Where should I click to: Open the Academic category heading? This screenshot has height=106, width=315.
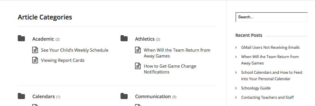tap(43, 39)
